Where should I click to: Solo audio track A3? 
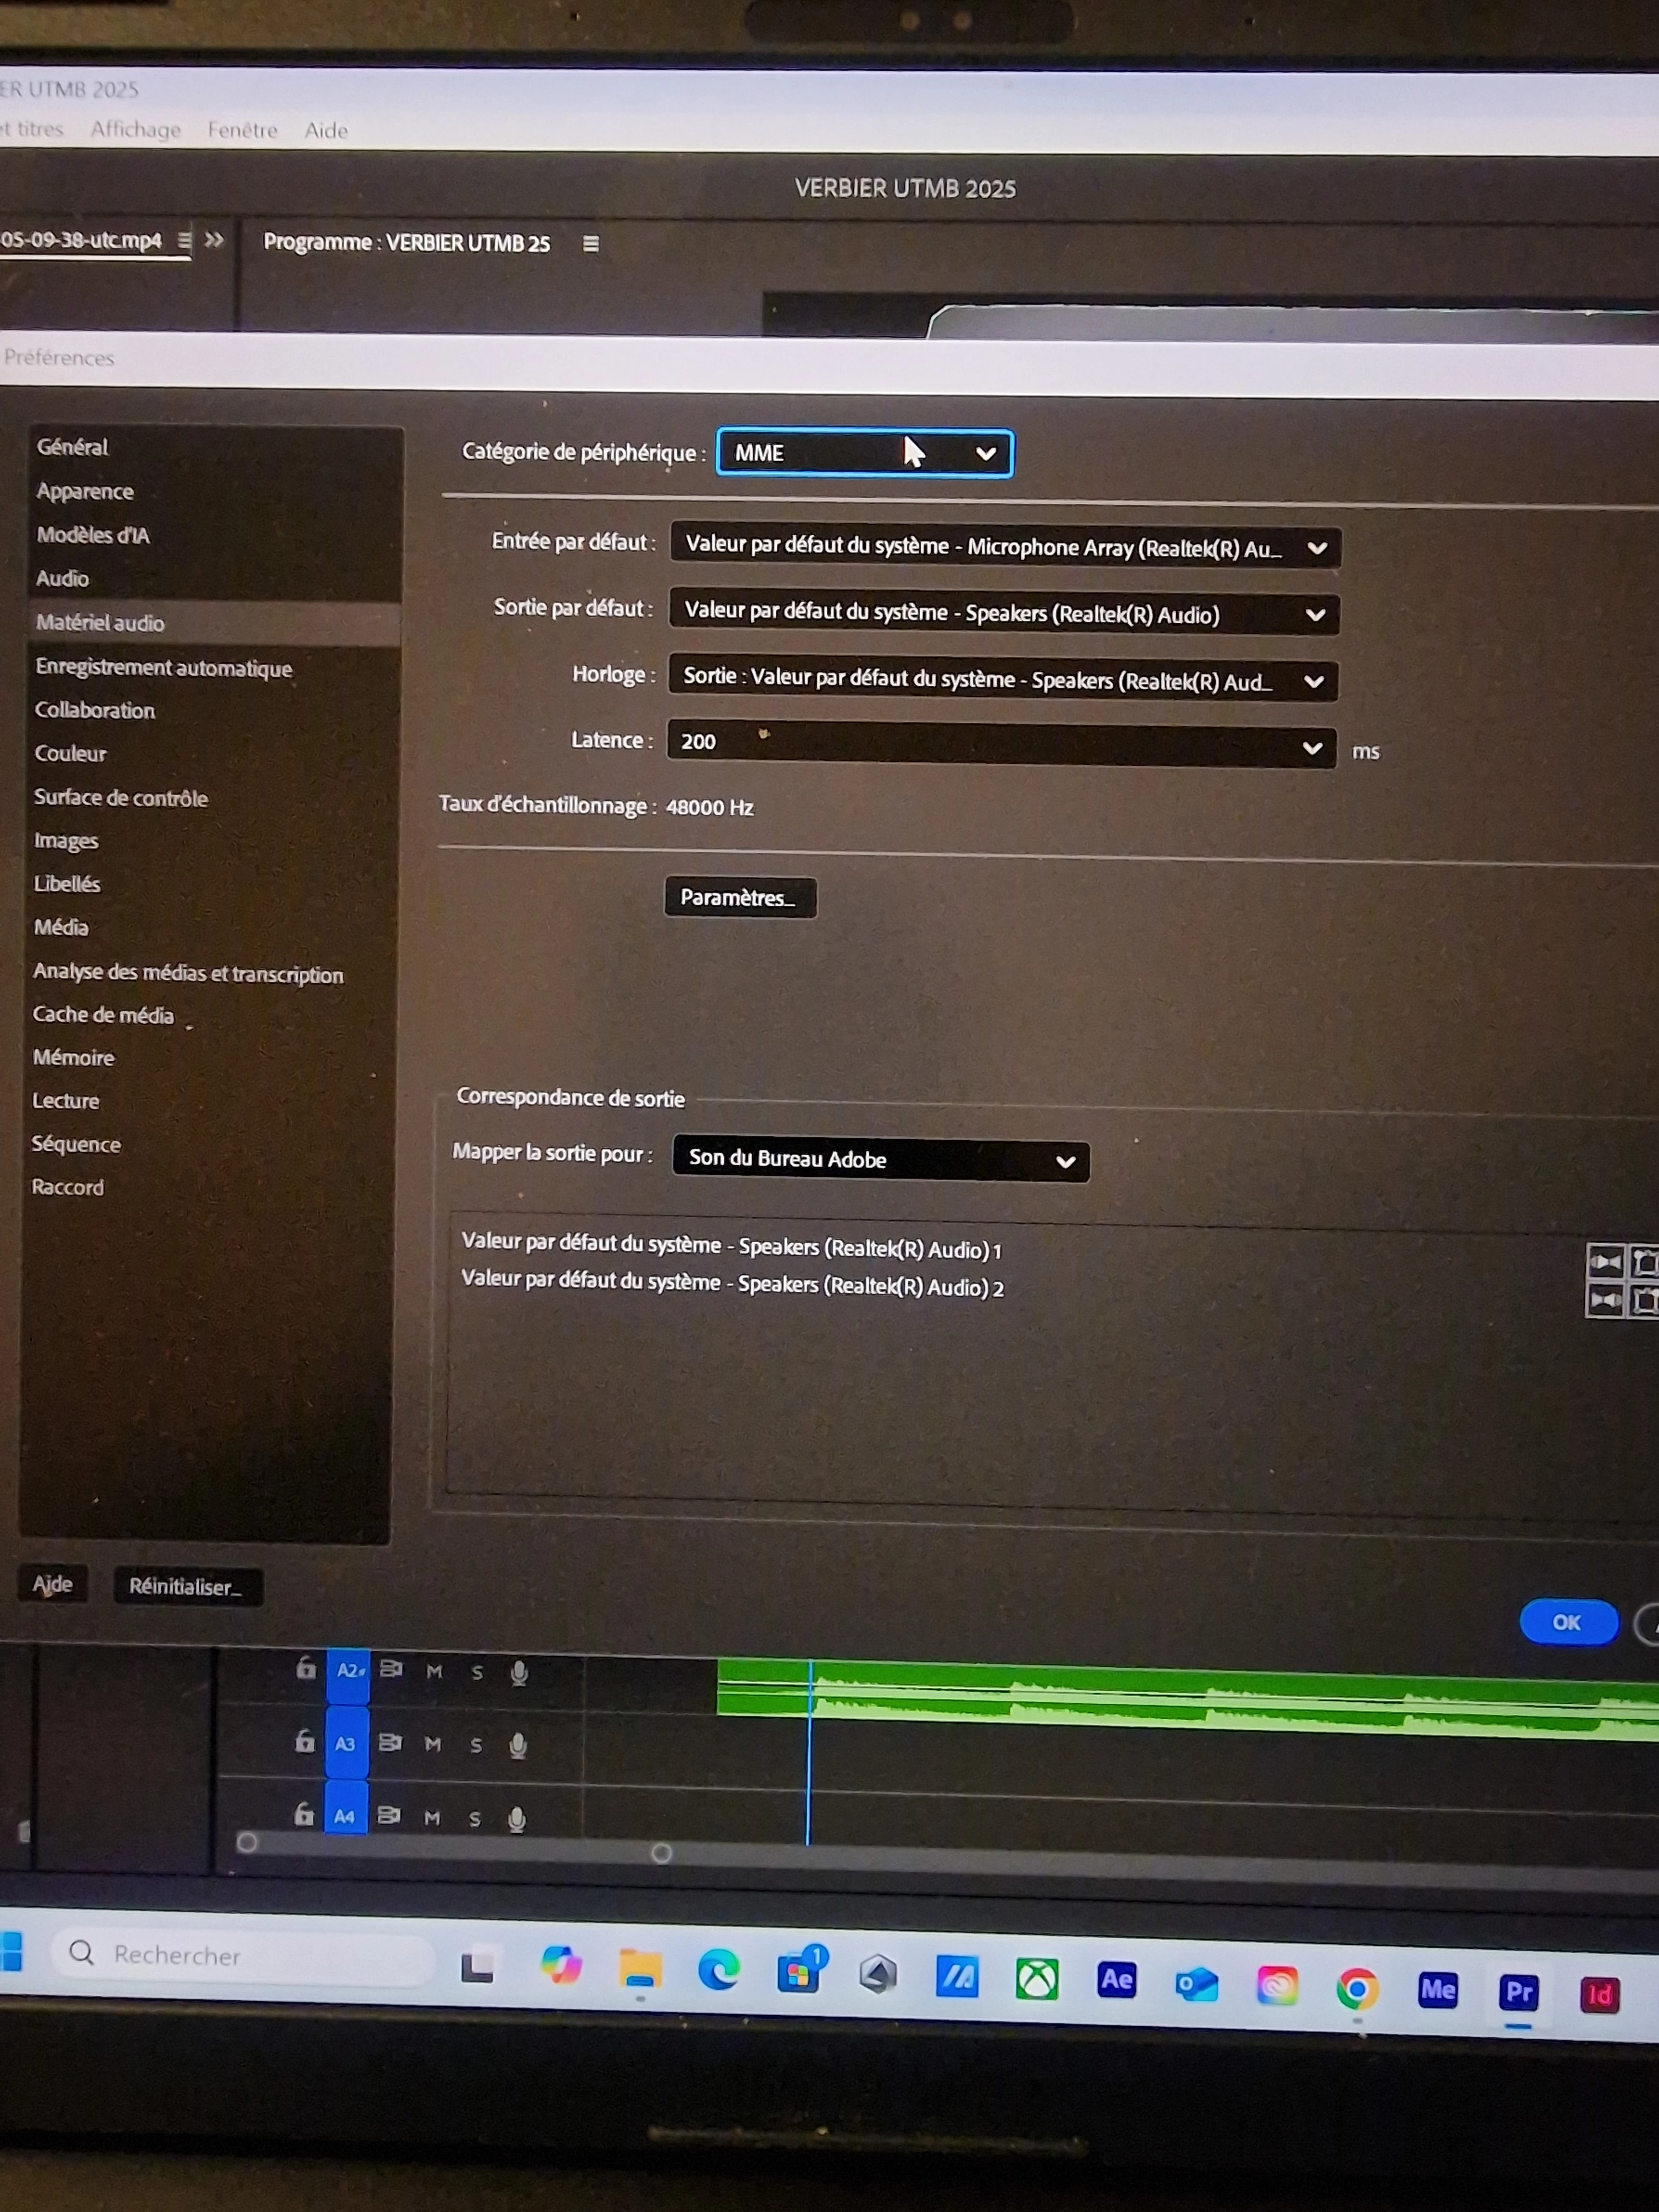click(476, 1745)
